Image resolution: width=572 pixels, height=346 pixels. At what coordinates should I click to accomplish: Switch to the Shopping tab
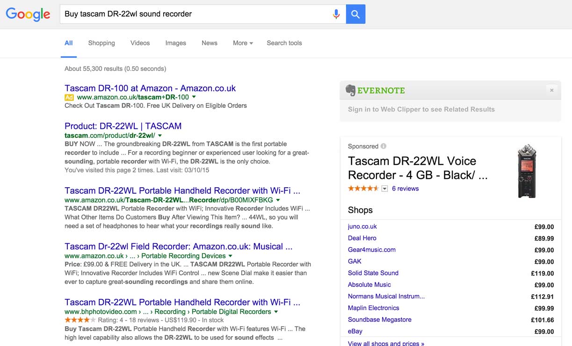[101, 43]
